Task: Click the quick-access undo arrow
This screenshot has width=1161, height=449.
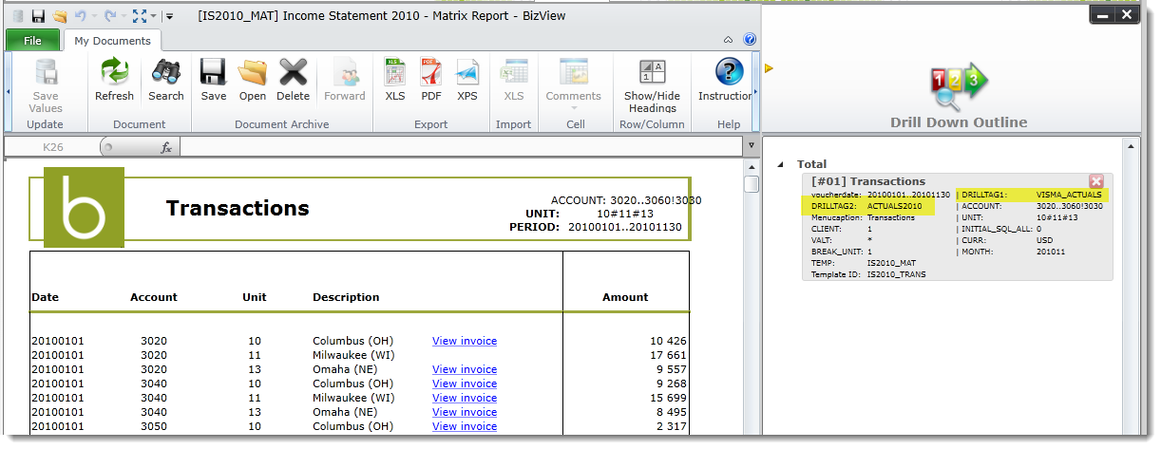Action: click(x=80, y=16)
